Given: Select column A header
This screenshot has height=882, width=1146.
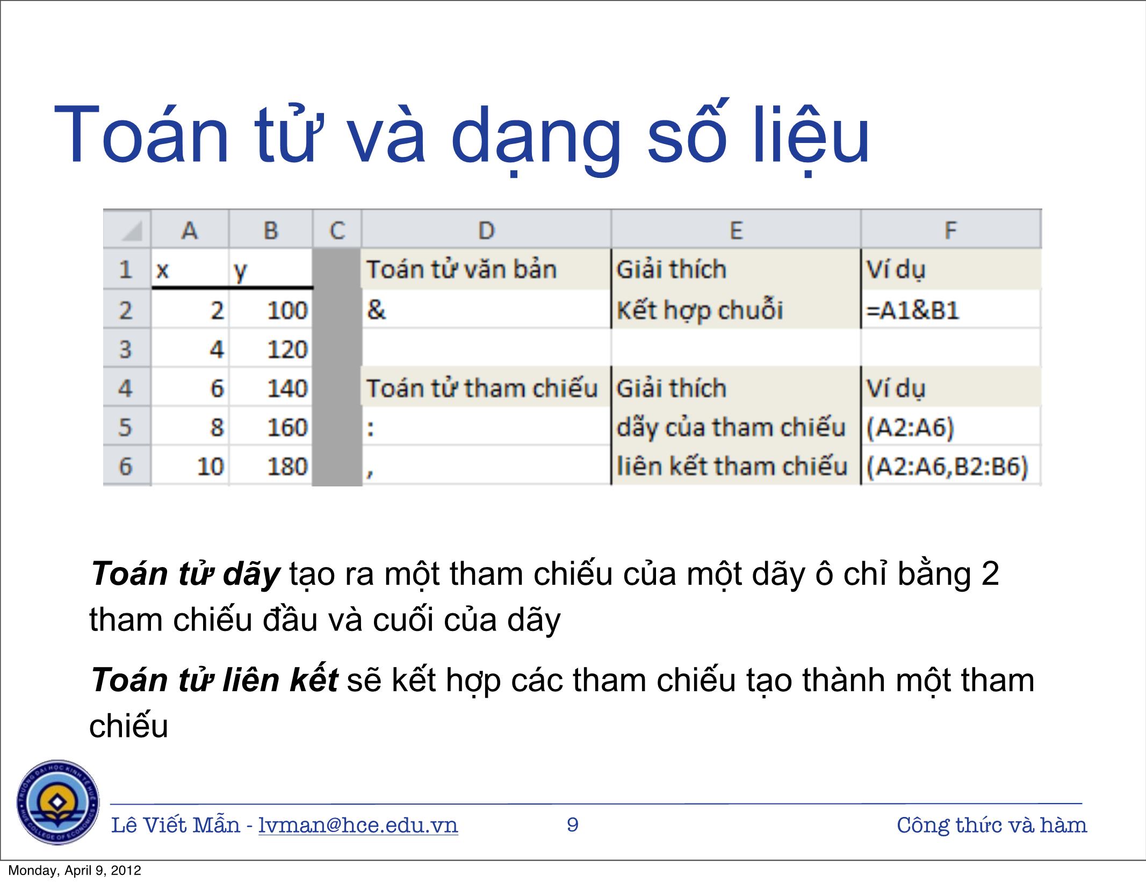Looking at the screenshot, I should pyautogui.click(x=190, y=230).
